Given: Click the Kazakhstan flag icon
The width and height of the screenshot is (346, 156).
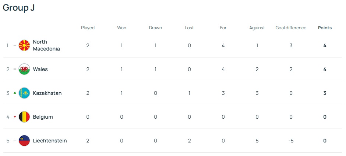Looking at the screenshot, I should [x=24, y=93].
